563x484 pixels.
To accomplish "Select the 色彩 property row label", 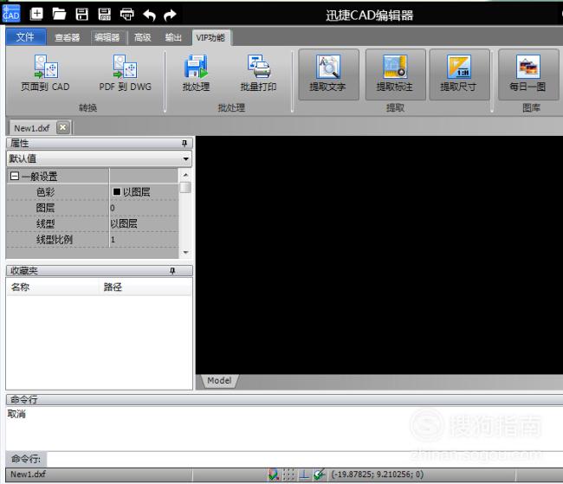I will point(46,192).
